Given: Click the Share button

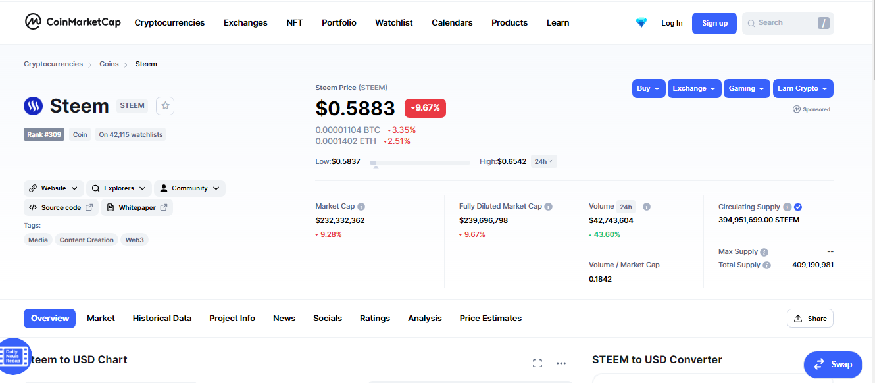Looking at the screenshot, I should coord(810,319).
